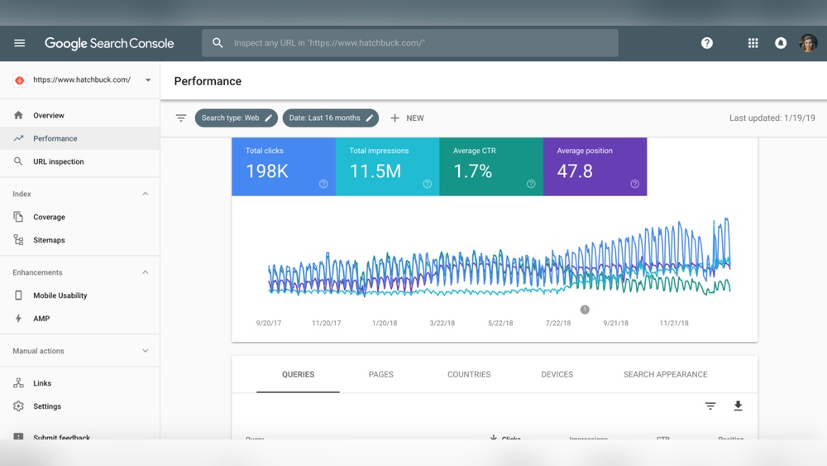The width and height of the screenshot is (827, 466).
Task: Add a NEW filter
Action: click(407, 118)
